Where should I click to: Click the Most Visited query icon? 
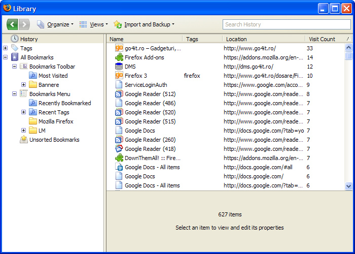click(33, 76)
